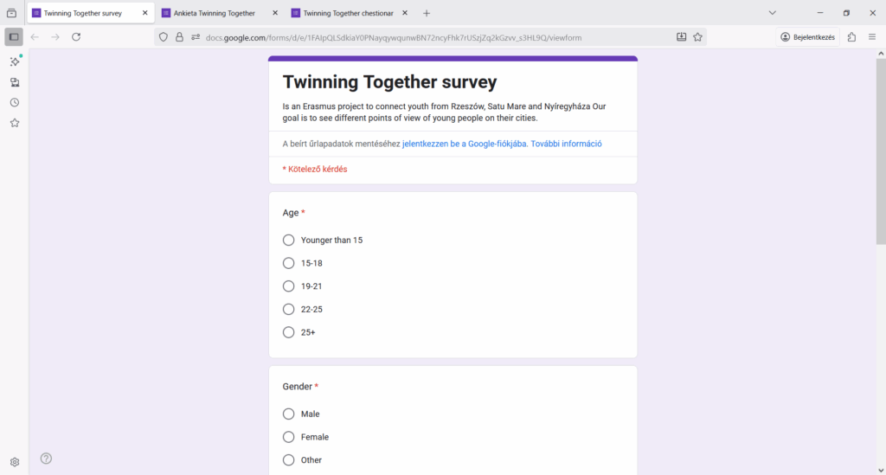Screen dimensions: 886x475
Task: Restore down the browser window
Action: [846, 13]
